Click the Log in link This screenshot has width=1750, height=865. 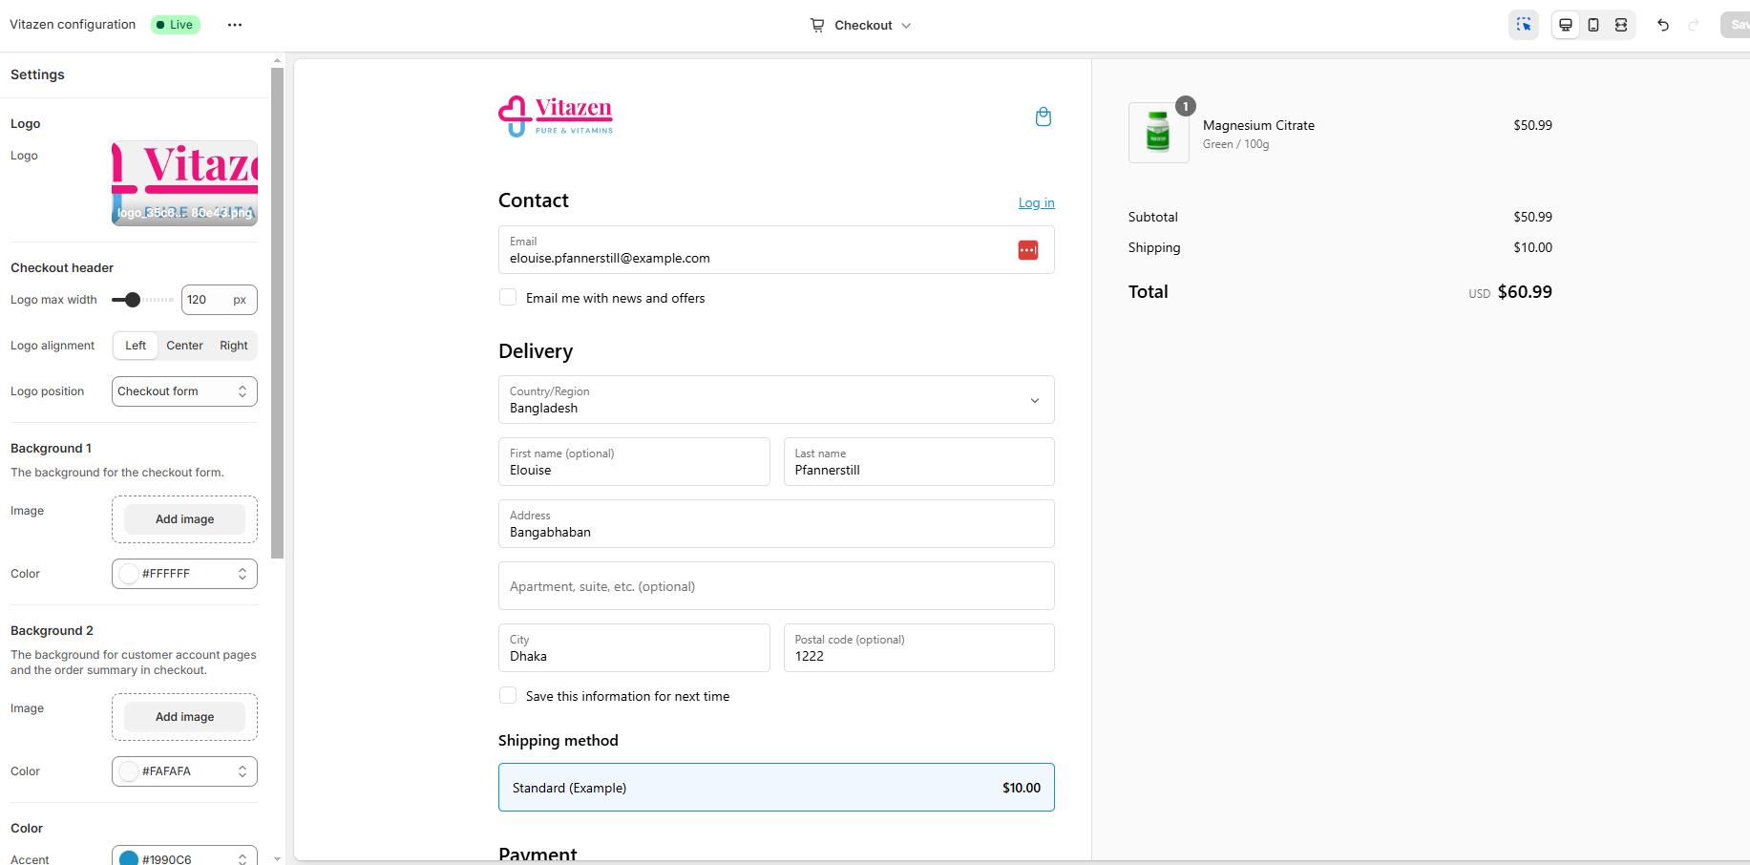point(1036,202)
